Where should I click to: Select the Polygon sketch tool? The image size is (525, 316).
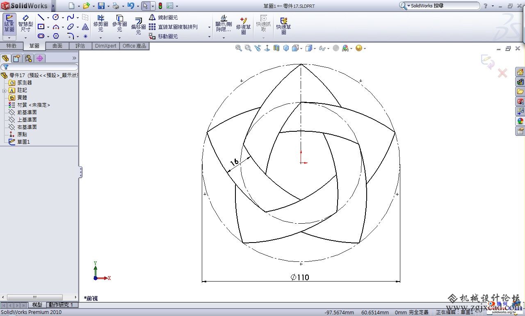(56, 36)
